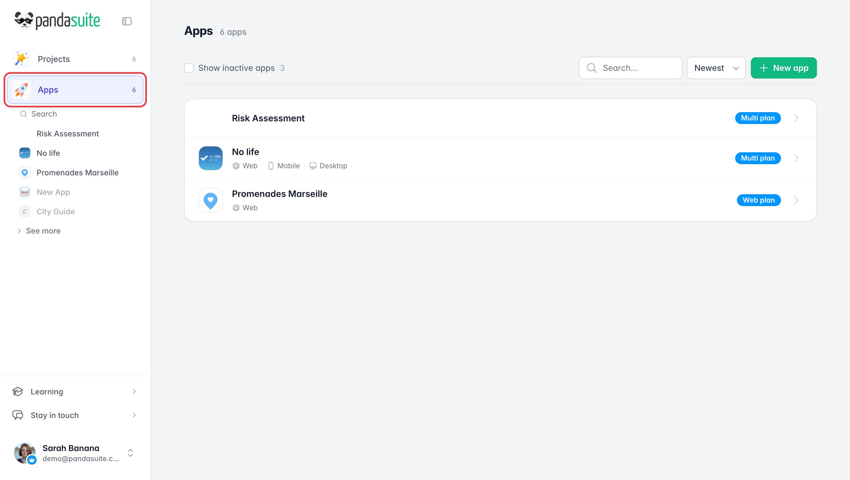Screen dimensions: 850x480
Task: Open the Risk Assessment app title in list
Action: coord(268,118)
